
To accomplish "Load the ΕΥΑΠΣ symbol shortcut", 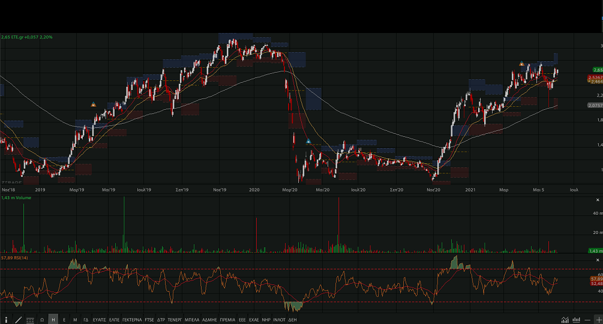I will pos(100,320).
